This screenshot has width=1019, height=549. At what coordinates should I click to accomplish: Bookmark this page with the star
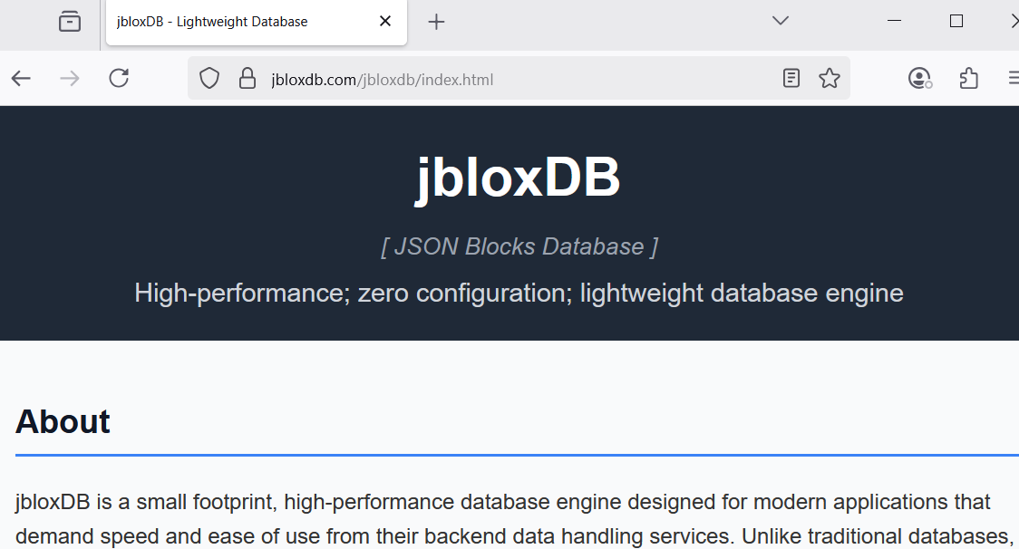[830, 79]
